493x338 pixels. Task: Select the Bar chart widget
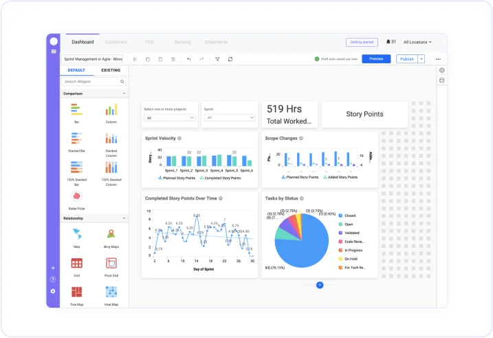point(77,113)
